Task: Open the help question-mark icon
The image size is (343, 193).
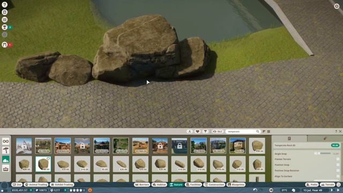Action: coord(5,4)
